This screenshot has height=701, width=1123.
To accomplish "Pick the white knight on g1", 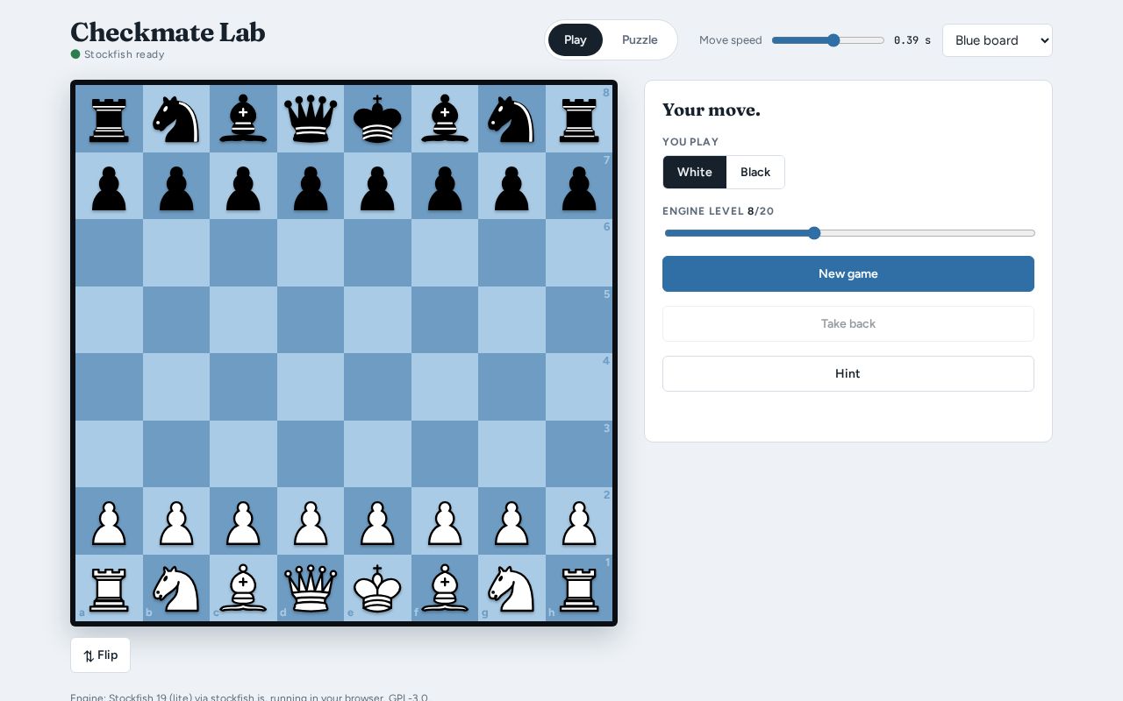I will pyautogui.click(x=511, y=588).
